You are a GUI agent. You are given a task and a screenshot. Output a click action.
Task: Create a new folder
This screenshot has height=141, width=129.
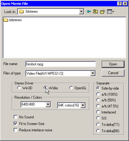(103, 11)
